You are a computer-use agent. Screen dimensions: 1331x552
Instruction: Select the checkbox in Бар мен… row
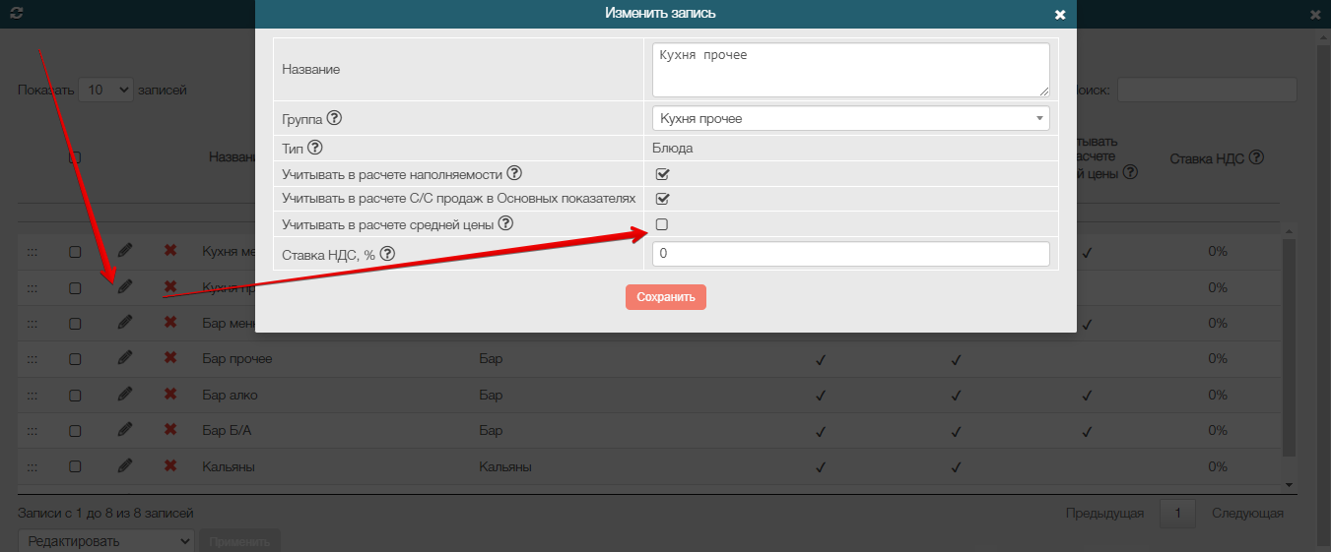click(x=75, y=323)
